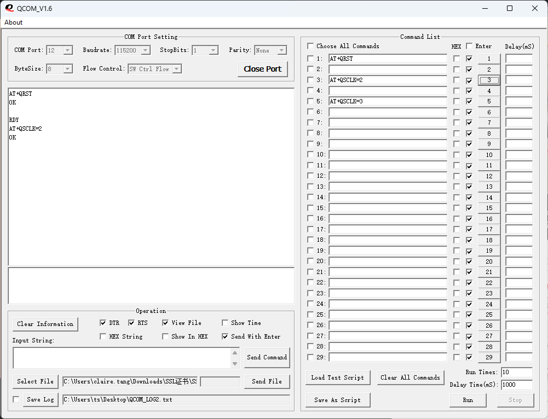The height and width of the screenshot is (419, 548).
Task: Click the QCOM app icon in title bar
Action: 9,8
